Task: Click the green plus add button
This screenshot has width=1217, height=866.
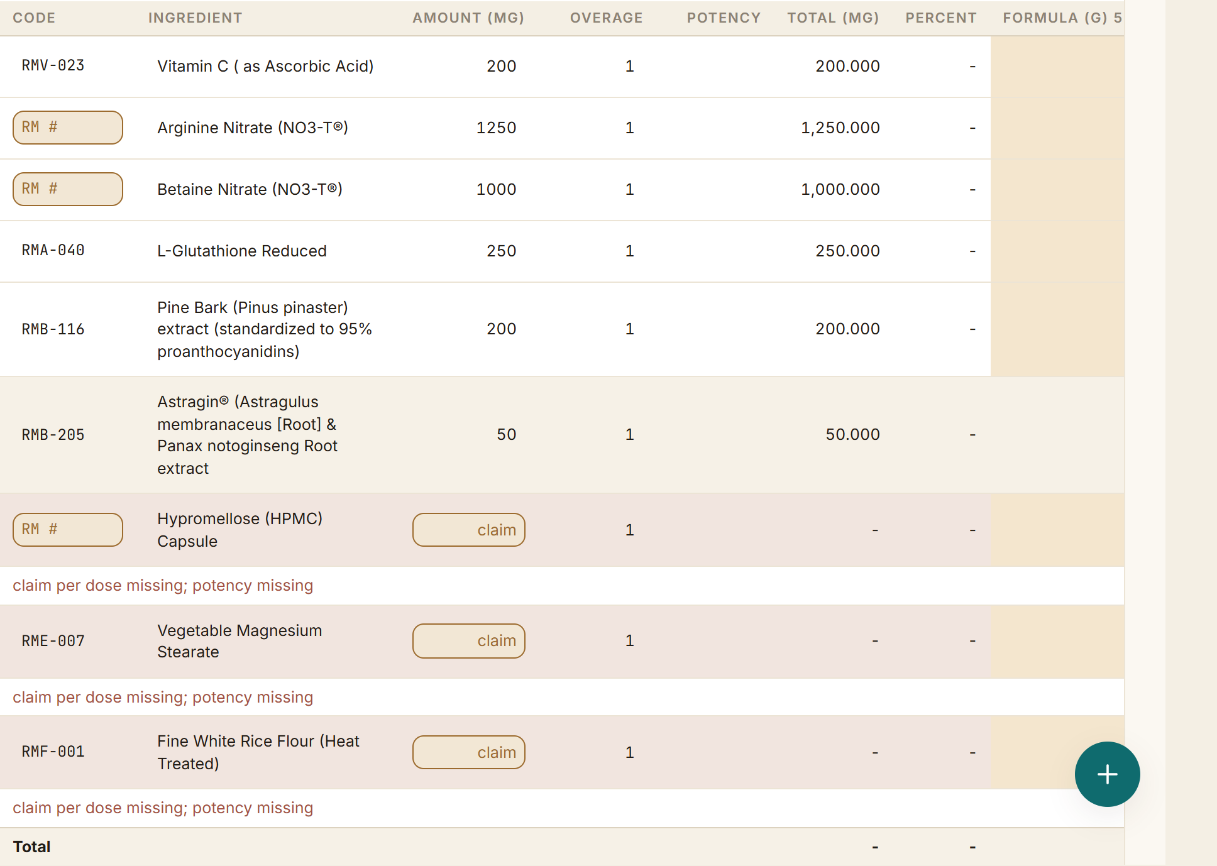Action: click(x=1107, y=774)
